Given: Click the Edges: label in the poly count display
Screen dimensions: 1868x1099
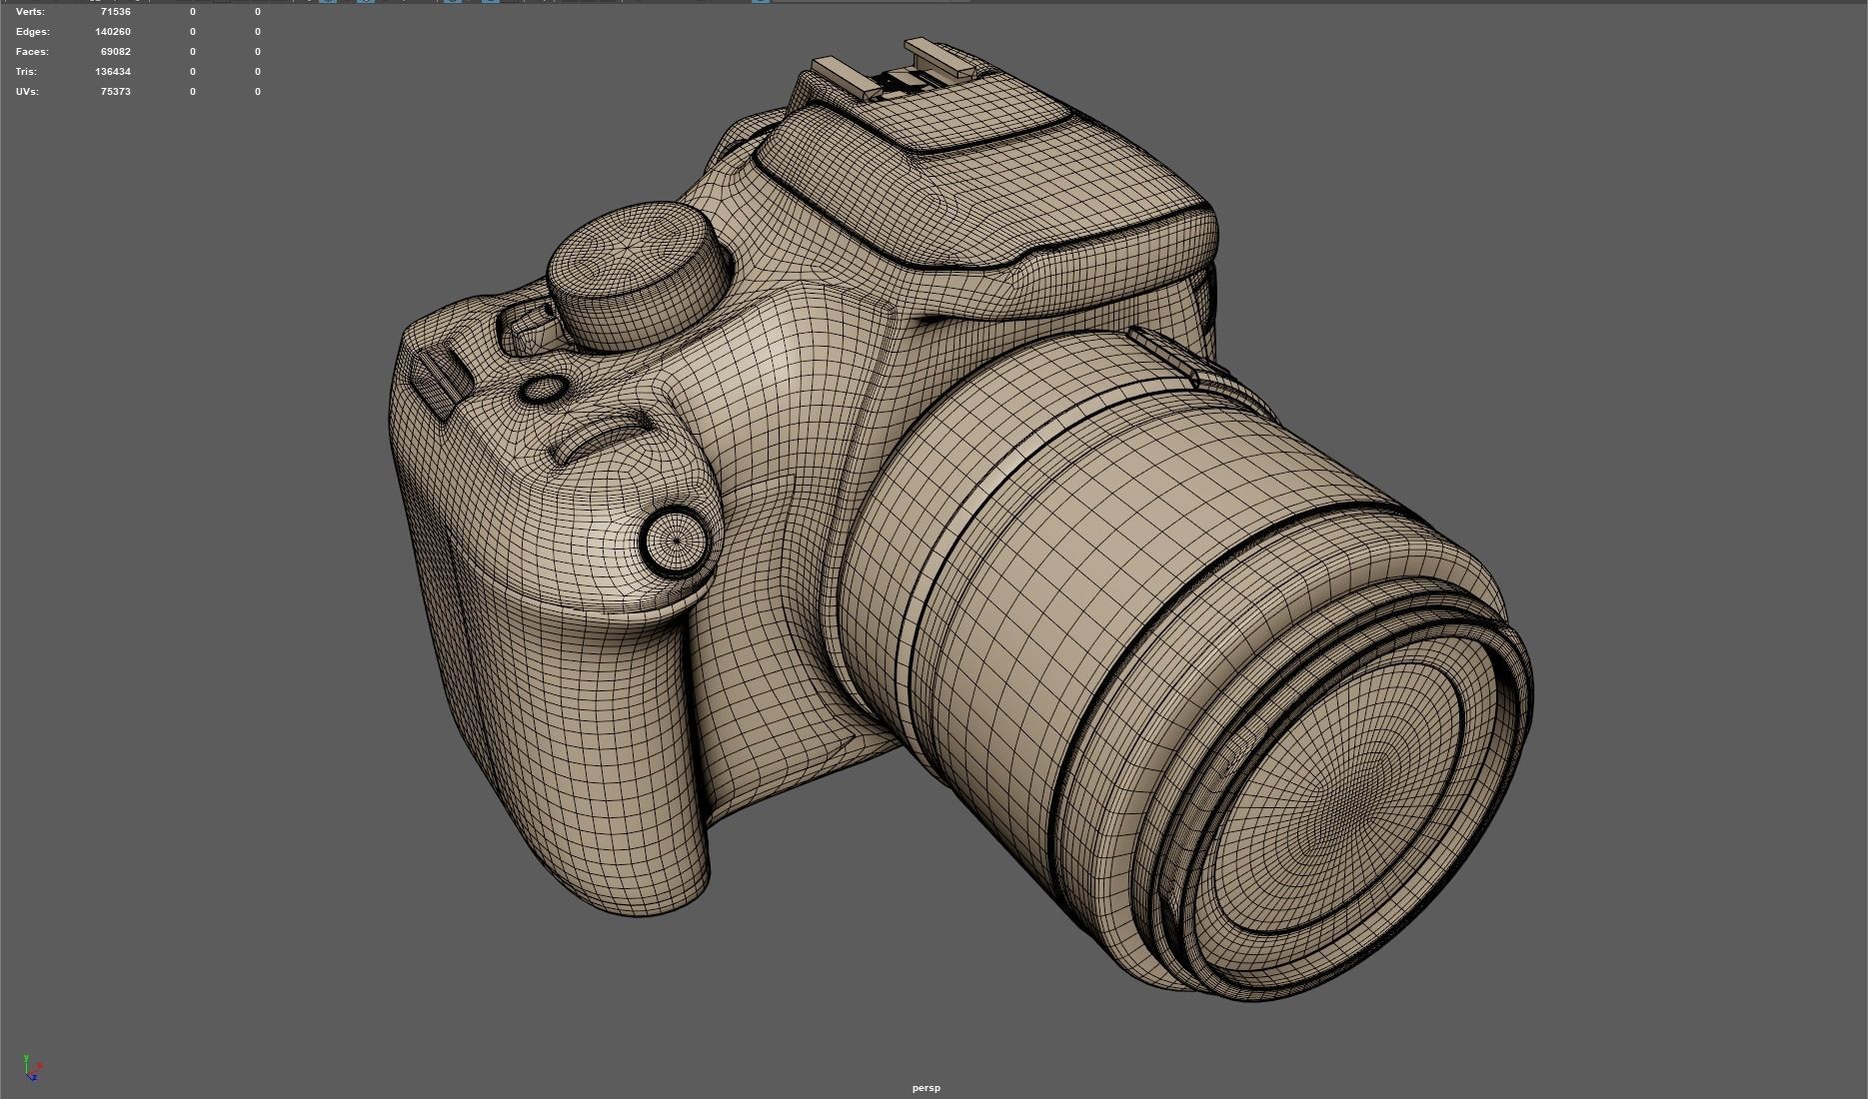Looking at the screenshot, I should point(32,32).
